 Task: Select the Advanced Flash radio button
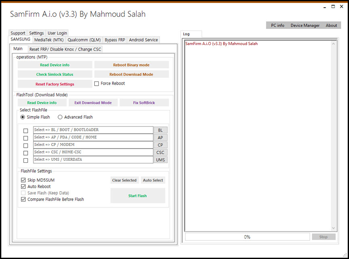pos(60,117)
